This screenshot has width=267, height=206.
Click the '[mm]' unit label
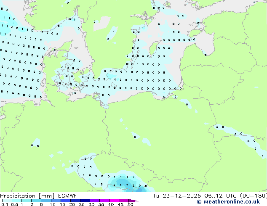tap(46, 196)
